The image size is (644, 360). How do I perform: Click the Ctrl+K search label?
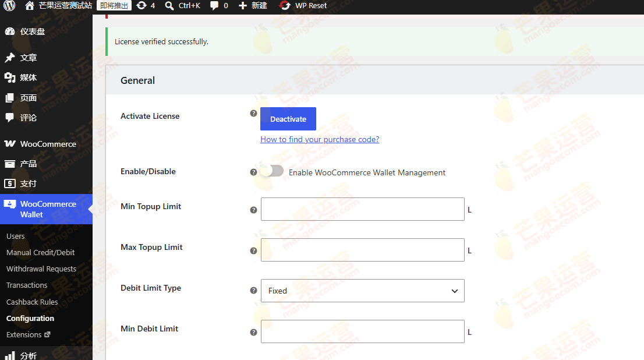pos(189,5)
